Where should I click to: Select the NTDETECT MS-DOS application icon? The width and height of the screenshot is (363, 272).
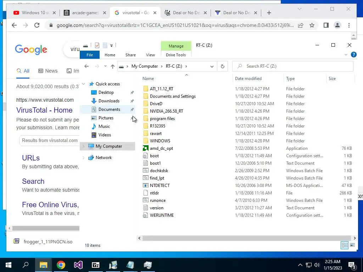pos(145,186)
